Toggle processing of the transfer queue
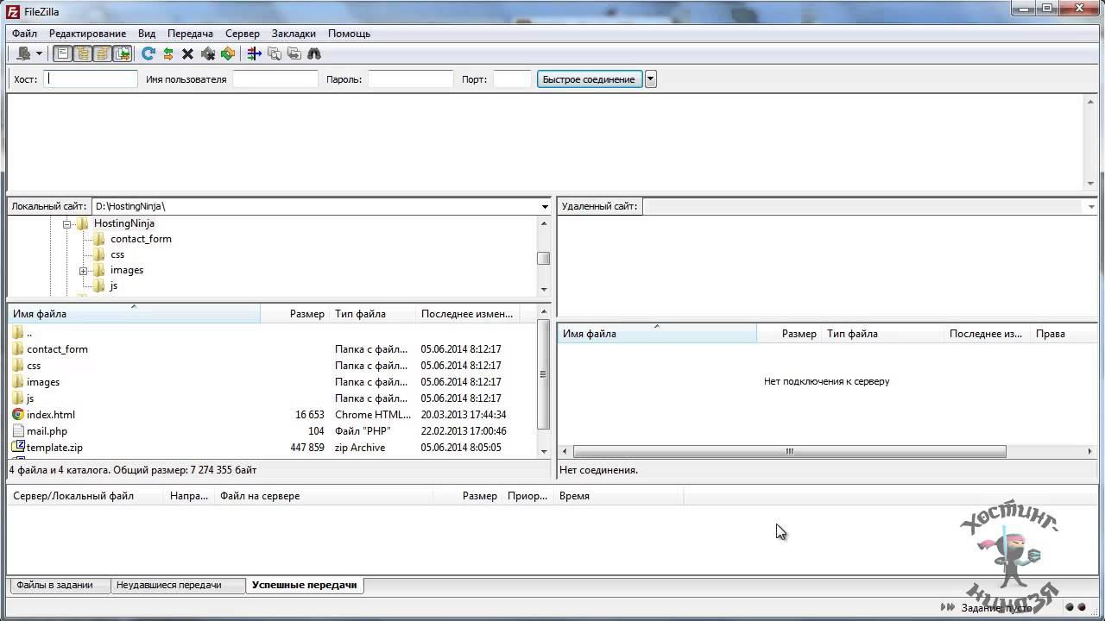The height and width of the screenshot is (621, 1105). [x=168, y=53]
